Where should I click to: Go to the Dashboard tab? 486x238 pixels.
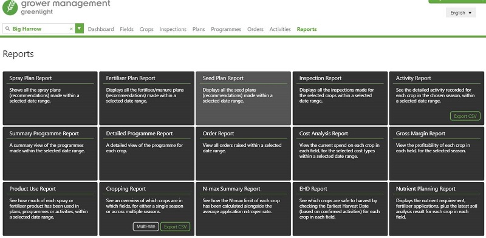click(101, 29)
